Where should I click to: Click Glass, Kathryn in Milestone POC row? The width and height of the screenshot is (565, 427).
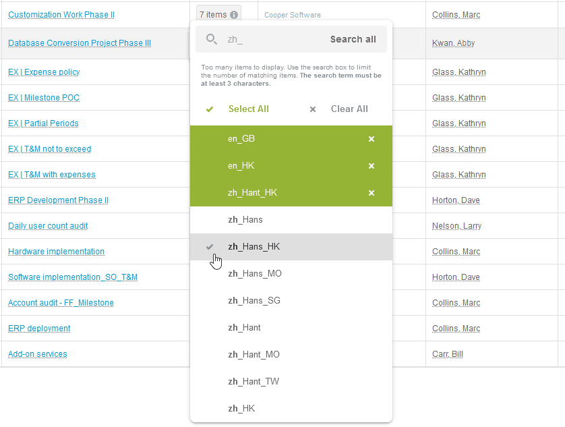coord(459,98)
